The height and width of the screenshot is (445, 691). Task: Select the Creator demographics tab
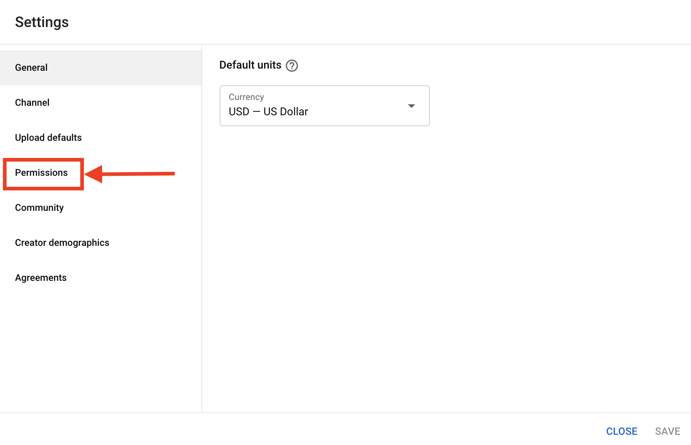click(x=101, y=243)
